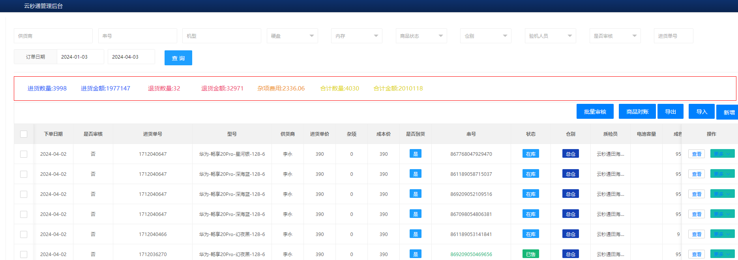Image resolution: width=738 pixels, height=260 pixels.
Task: Click the 商品对账 button
Action: pos(637,112)
